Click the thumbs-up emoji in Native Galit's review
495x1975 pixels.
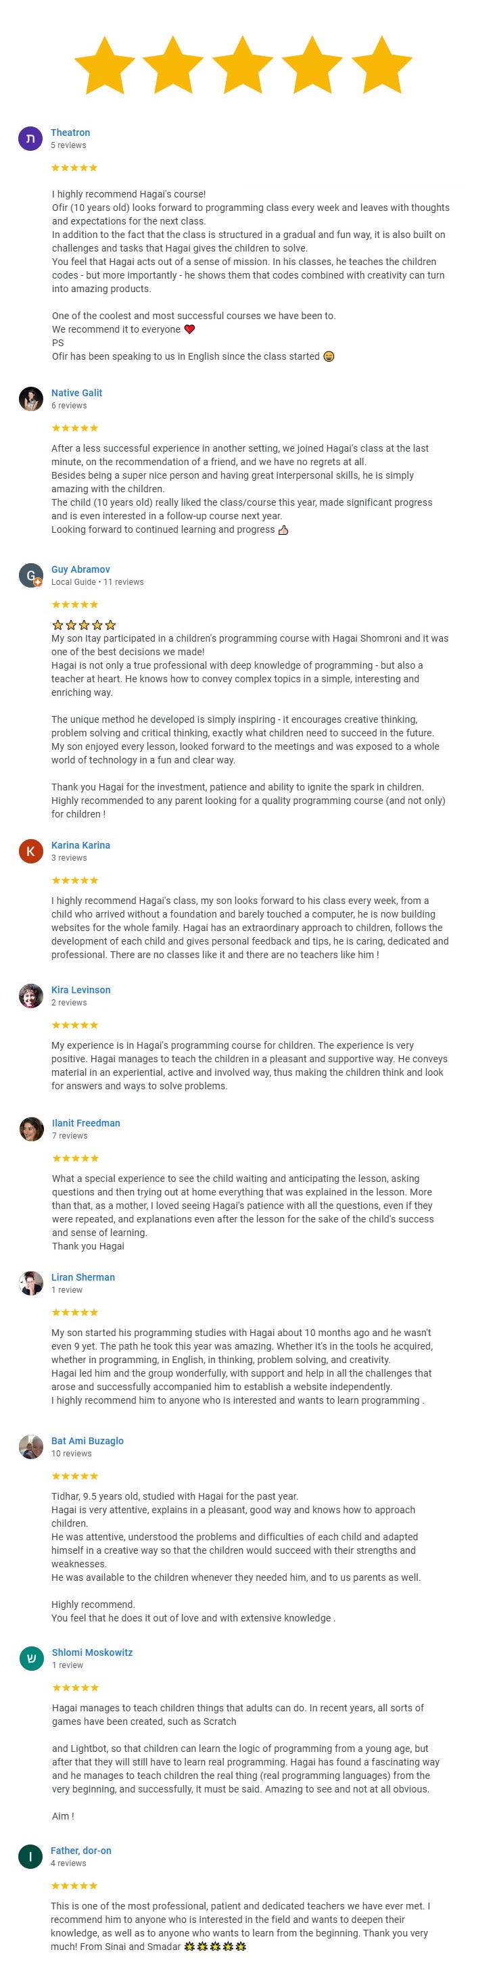pyautogui.click(x=283, y=530)
